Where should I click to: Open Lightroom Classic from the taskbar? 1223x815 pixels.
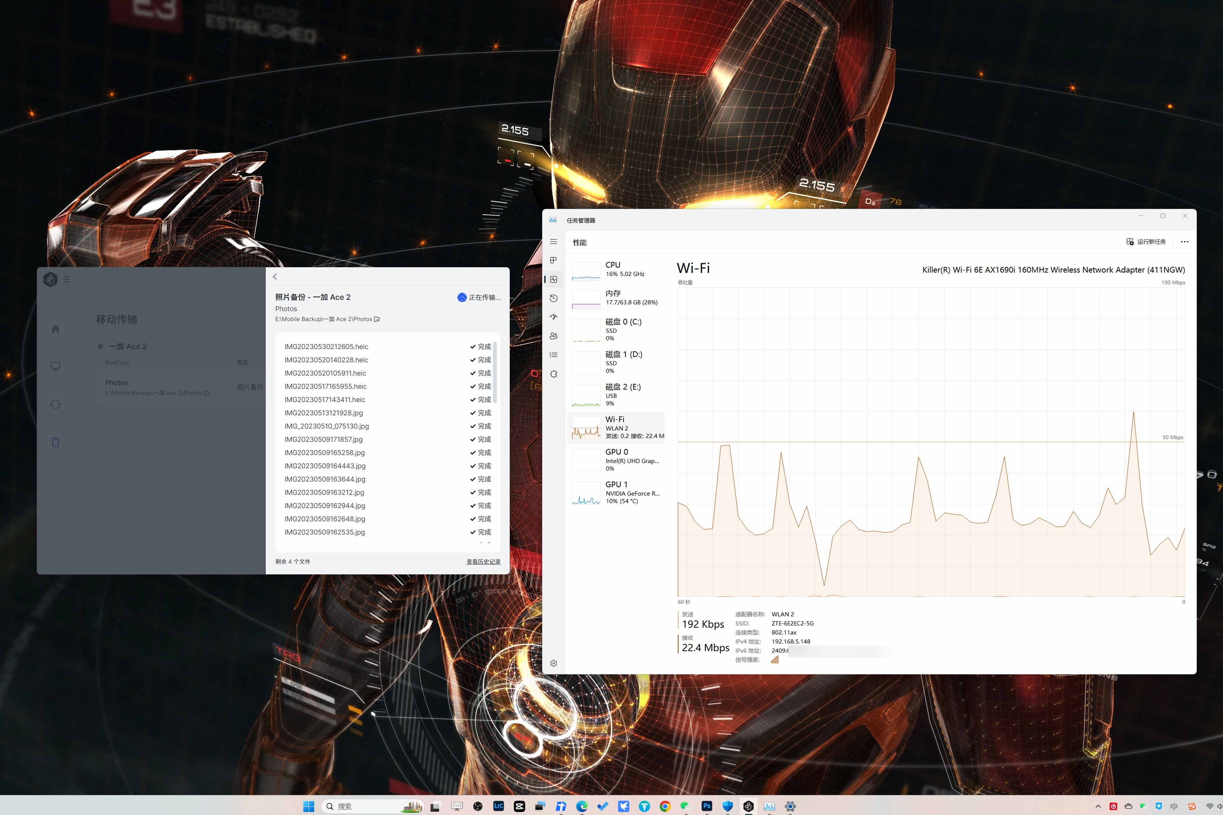pyautogui.click(x=498, y=806)
